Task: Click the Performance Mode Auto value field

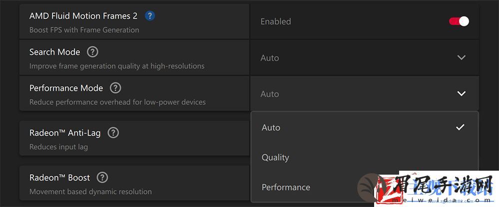Action: [x=364, y=94]
